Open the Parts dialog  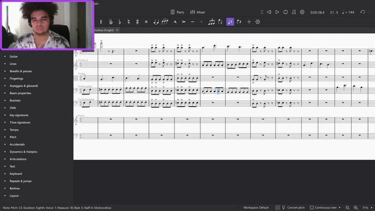click(177, 12)
